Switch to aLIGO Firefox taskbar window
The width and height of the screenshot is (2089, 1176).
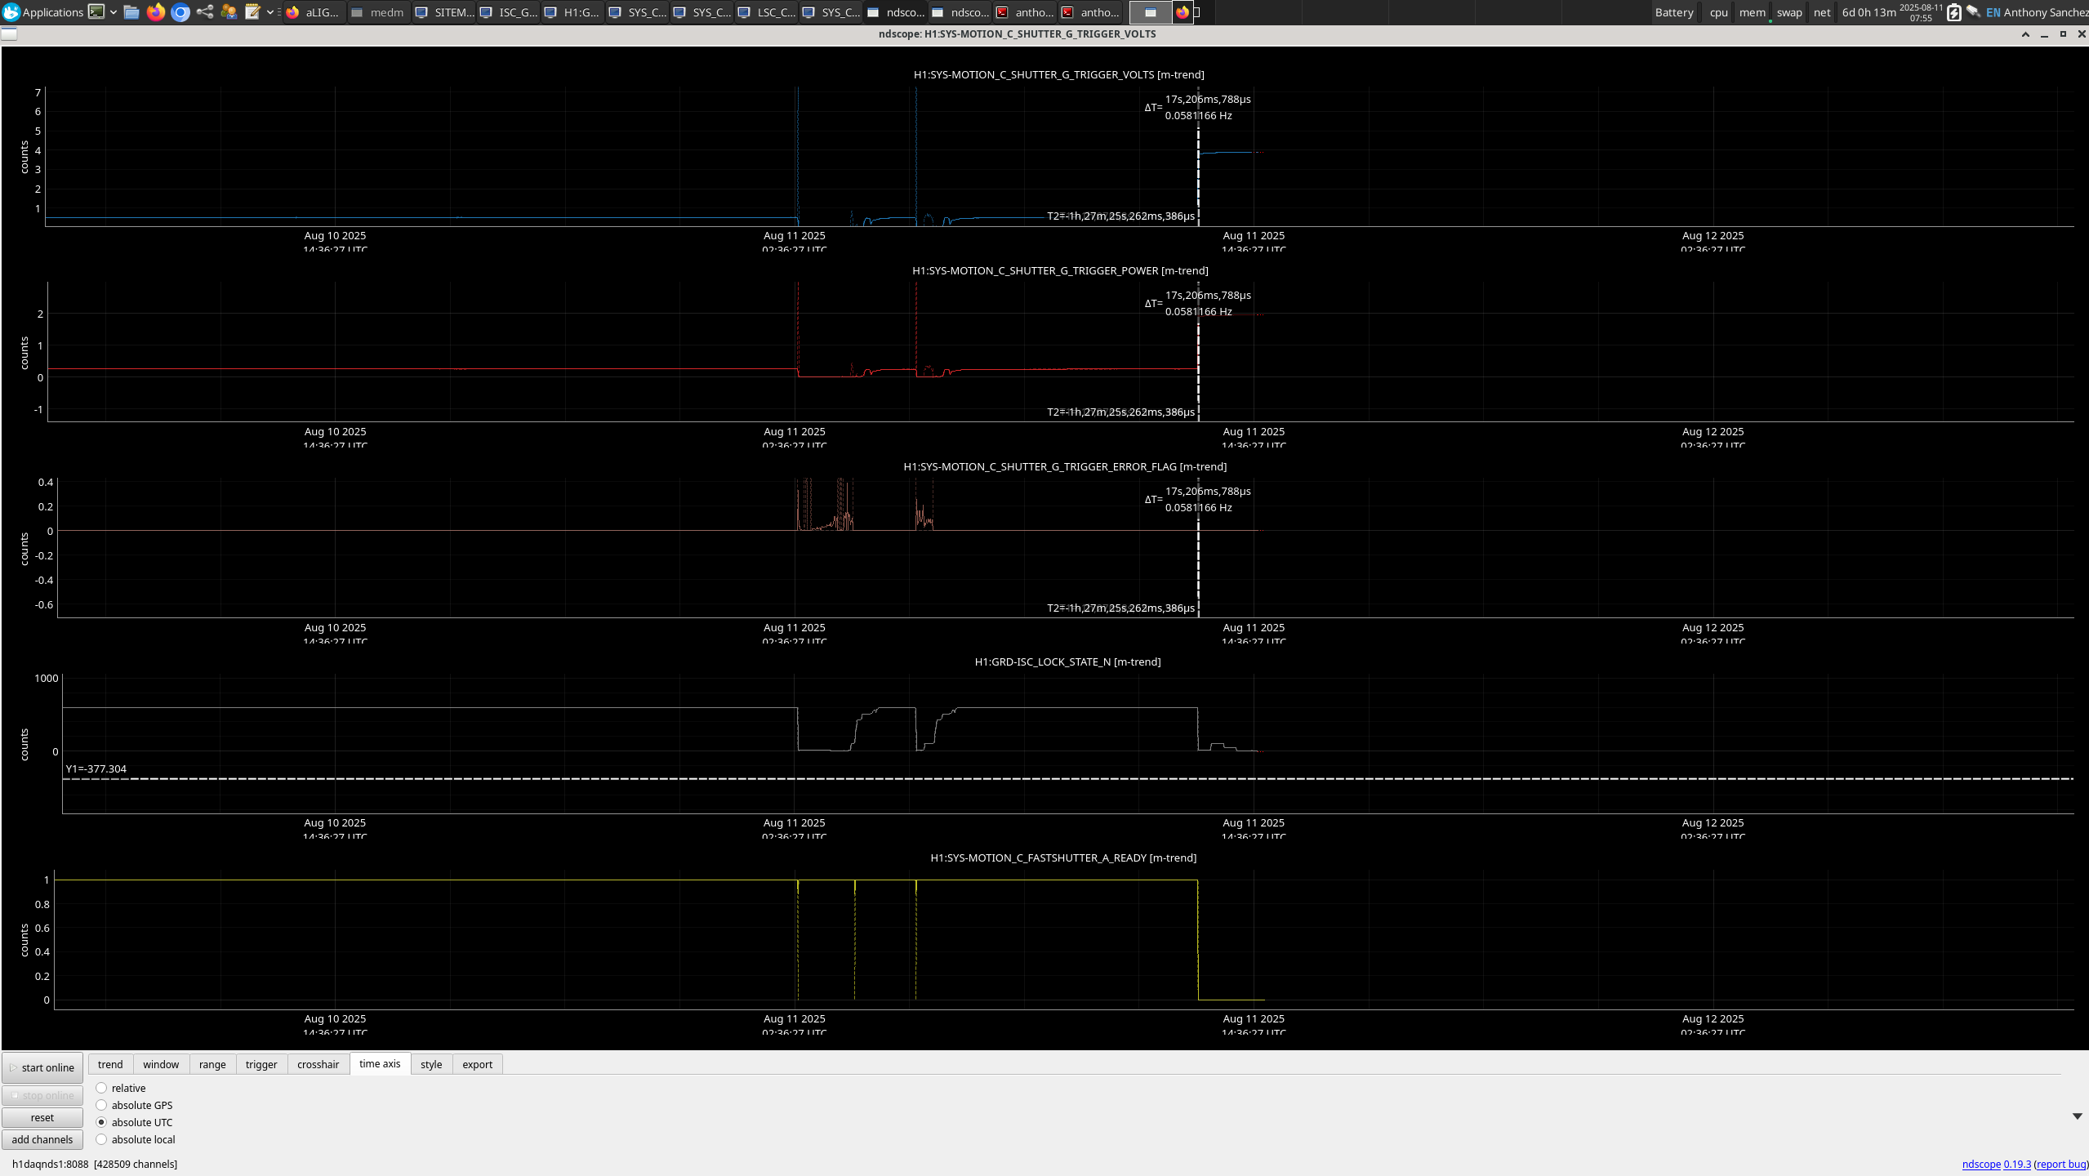point(314,12)
